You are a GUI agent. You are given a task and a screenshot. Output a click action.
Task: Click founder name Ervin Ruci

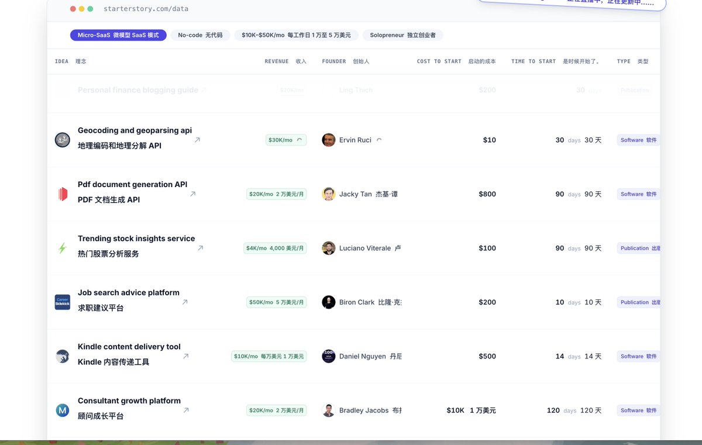pyautogui.click(x=355, y=140)
